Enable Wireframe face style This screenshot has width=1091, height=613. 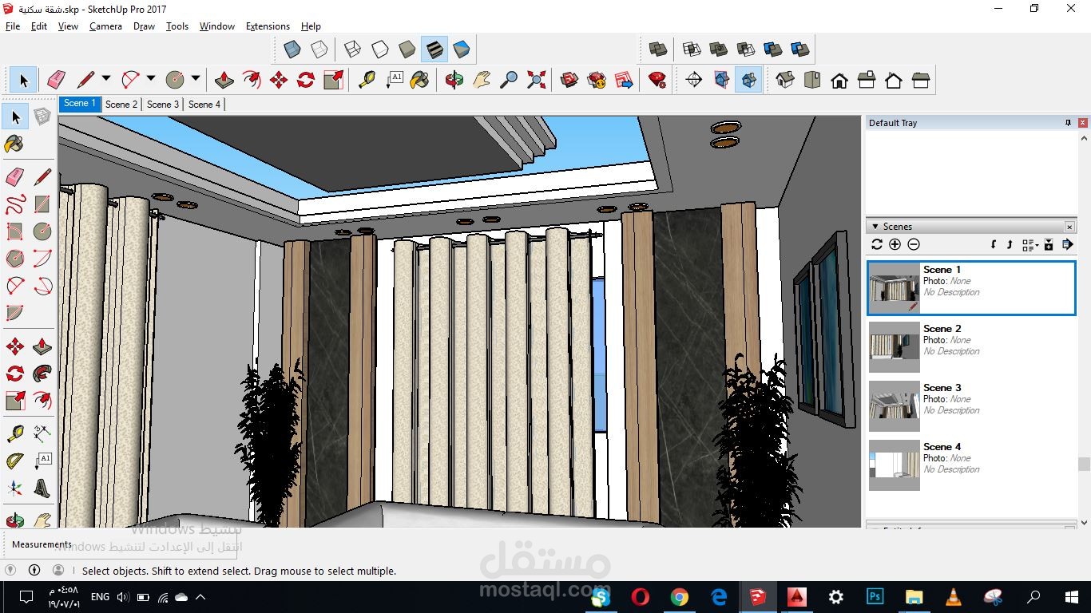[352, 49]
